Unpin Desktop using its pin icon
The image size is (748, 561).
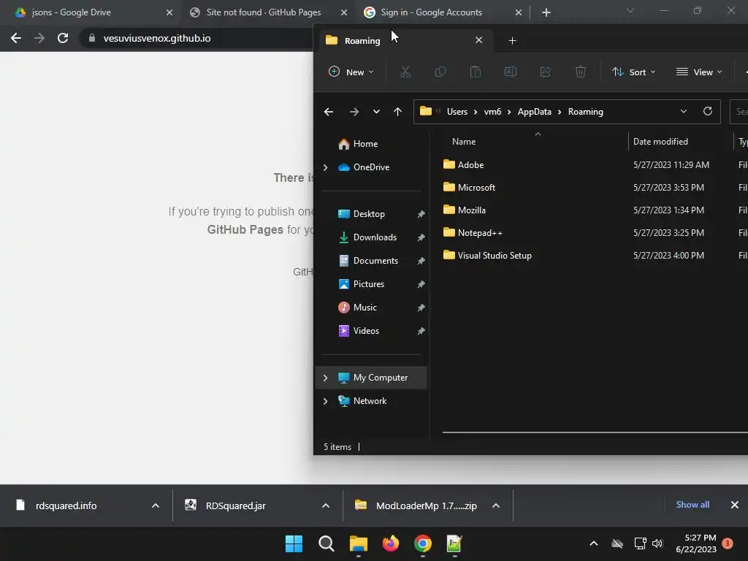pos(421,214)
